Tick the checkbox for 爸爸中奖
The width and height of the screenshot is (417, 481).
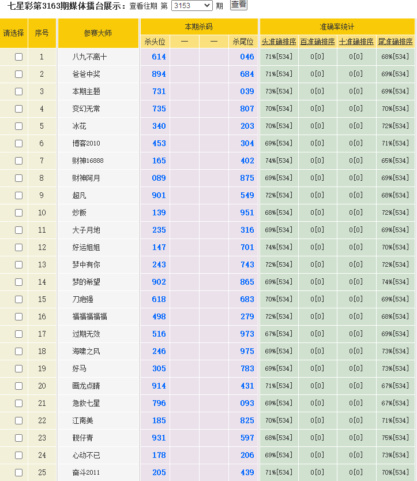click(19, 74)
